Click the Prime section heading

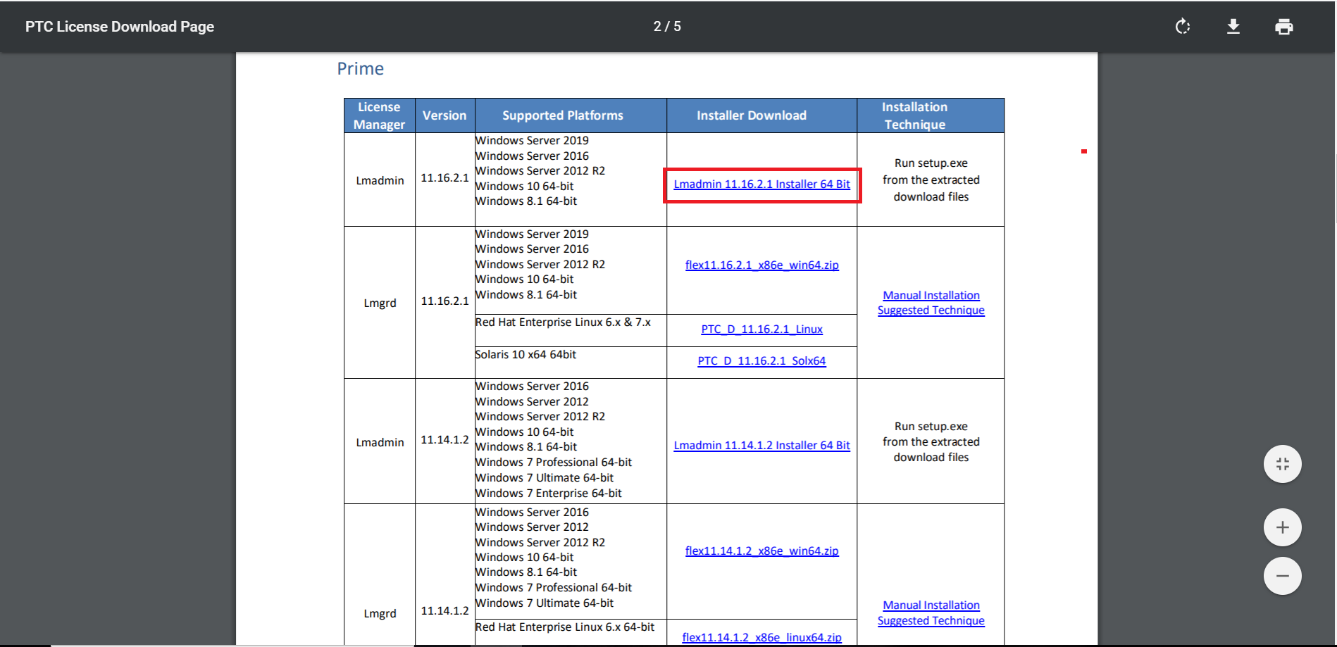coord(360,69)
